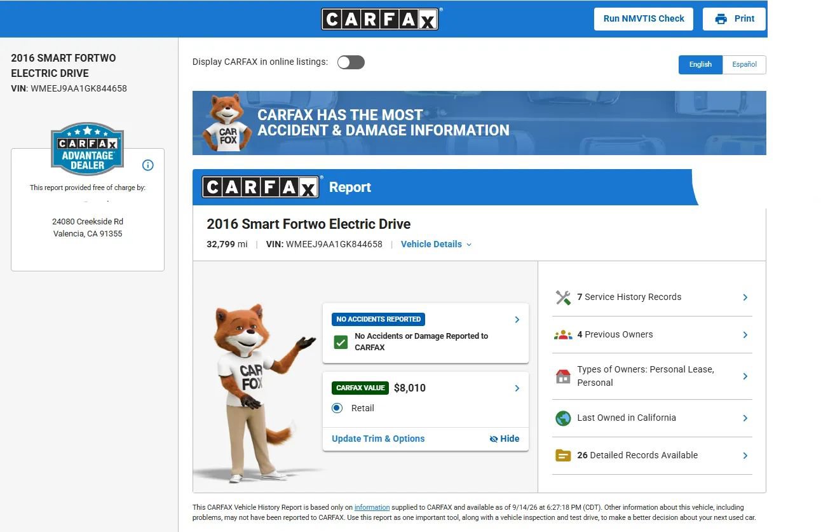Screen dimensions: 821x532
Task: Toggle Display CARFAX in online listings
Action: click(x=351, y=62)
